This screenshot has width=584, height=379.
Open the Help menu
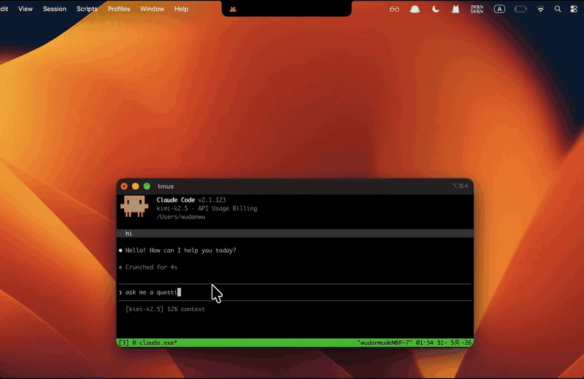click(x=181, y=9)
